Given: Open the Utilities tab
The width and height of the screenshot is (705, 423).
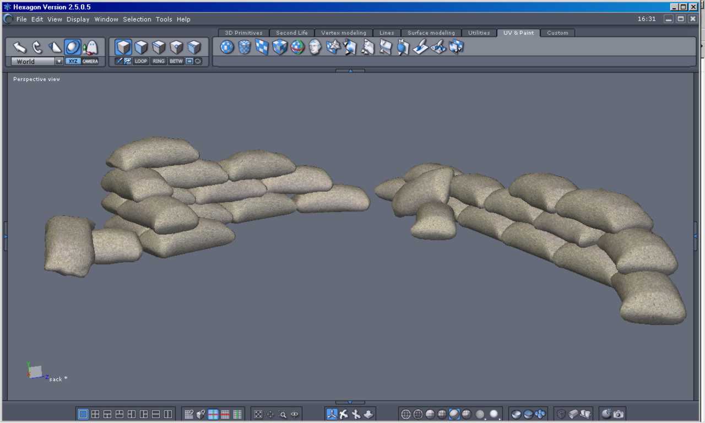Looking at the screenshot, I should (479, 33).
